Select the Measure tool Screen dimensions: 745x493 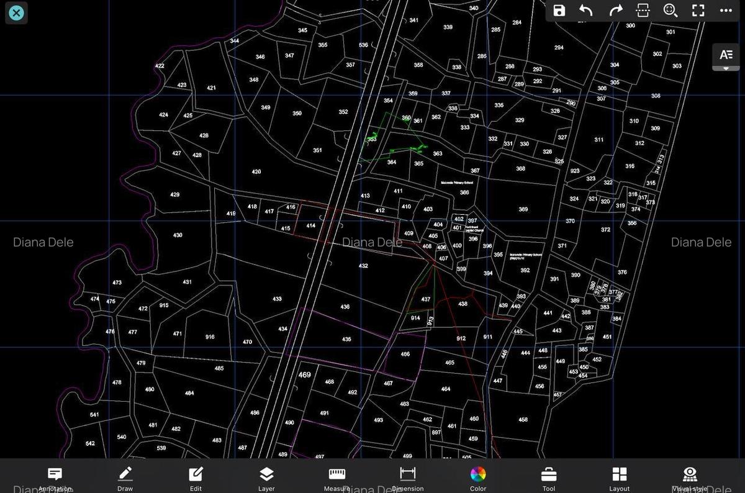tap(337, 479)
